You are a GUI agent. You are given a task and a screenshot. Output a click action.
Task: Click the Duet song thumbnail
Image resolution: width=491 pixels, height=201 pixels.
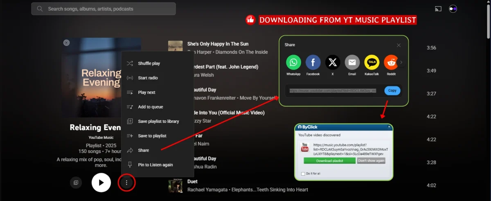click(x=176, y=185)
